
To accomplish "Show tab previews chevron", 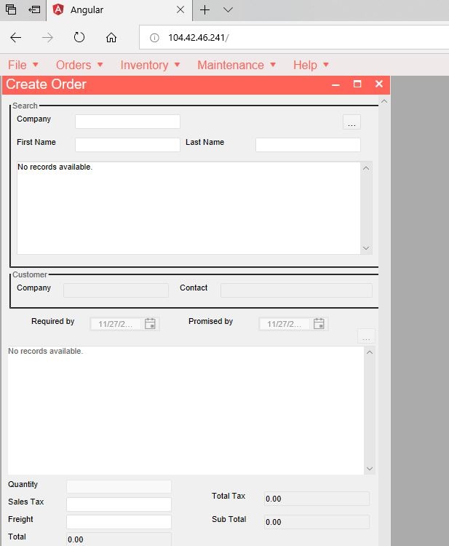I will point(228,9).
